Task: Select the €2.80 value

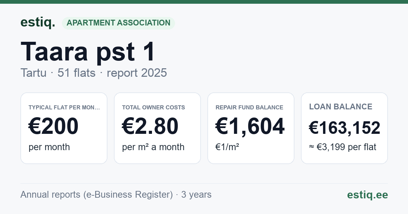Action: (150, 126)
